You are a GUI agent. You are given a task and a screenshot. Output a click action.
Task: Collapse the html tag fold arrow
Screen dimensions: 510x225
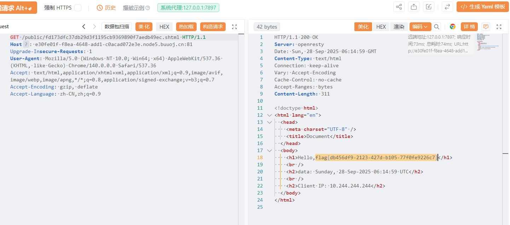[x=270, y=115]
